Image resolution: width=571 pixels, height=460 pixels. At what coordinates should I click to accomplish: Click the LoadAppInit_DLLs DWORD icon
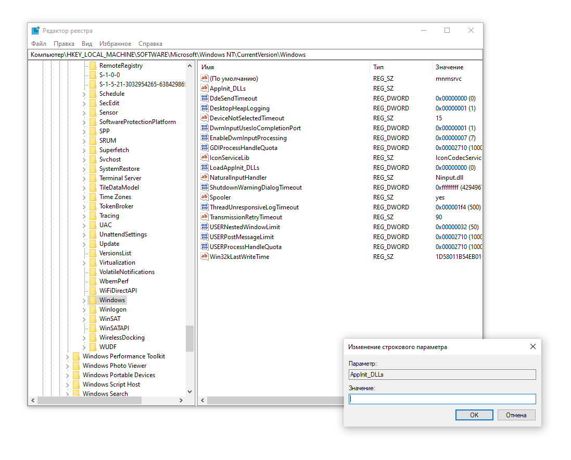click(205, 168)
